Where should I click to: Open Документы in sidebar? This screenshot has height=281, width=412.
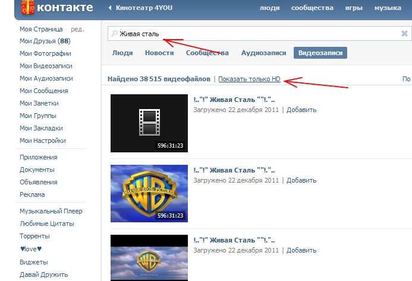pos(37,170)
